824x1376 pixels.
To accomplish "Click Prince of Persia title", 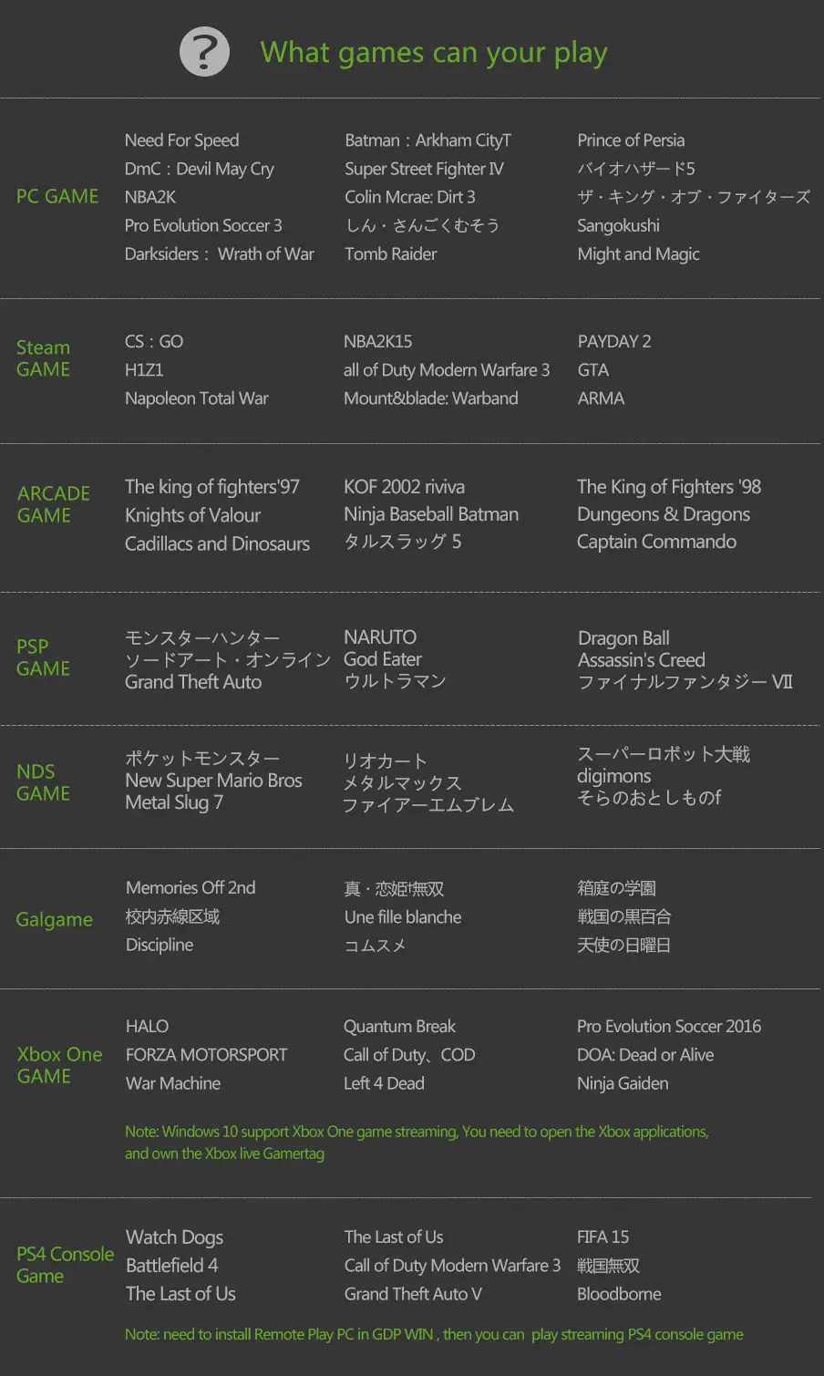I will [631, 140].
